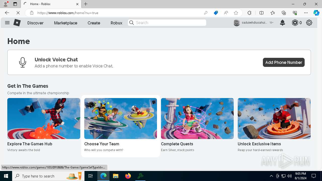Open the Complete Quests thumbnail
Image resolution: width=322 pixels, height=181 pixels.
coord(197,118)
